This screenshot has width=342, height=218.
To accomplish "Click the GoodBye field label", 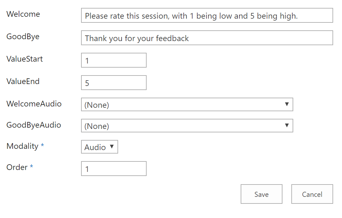I will tap(23, 37).
